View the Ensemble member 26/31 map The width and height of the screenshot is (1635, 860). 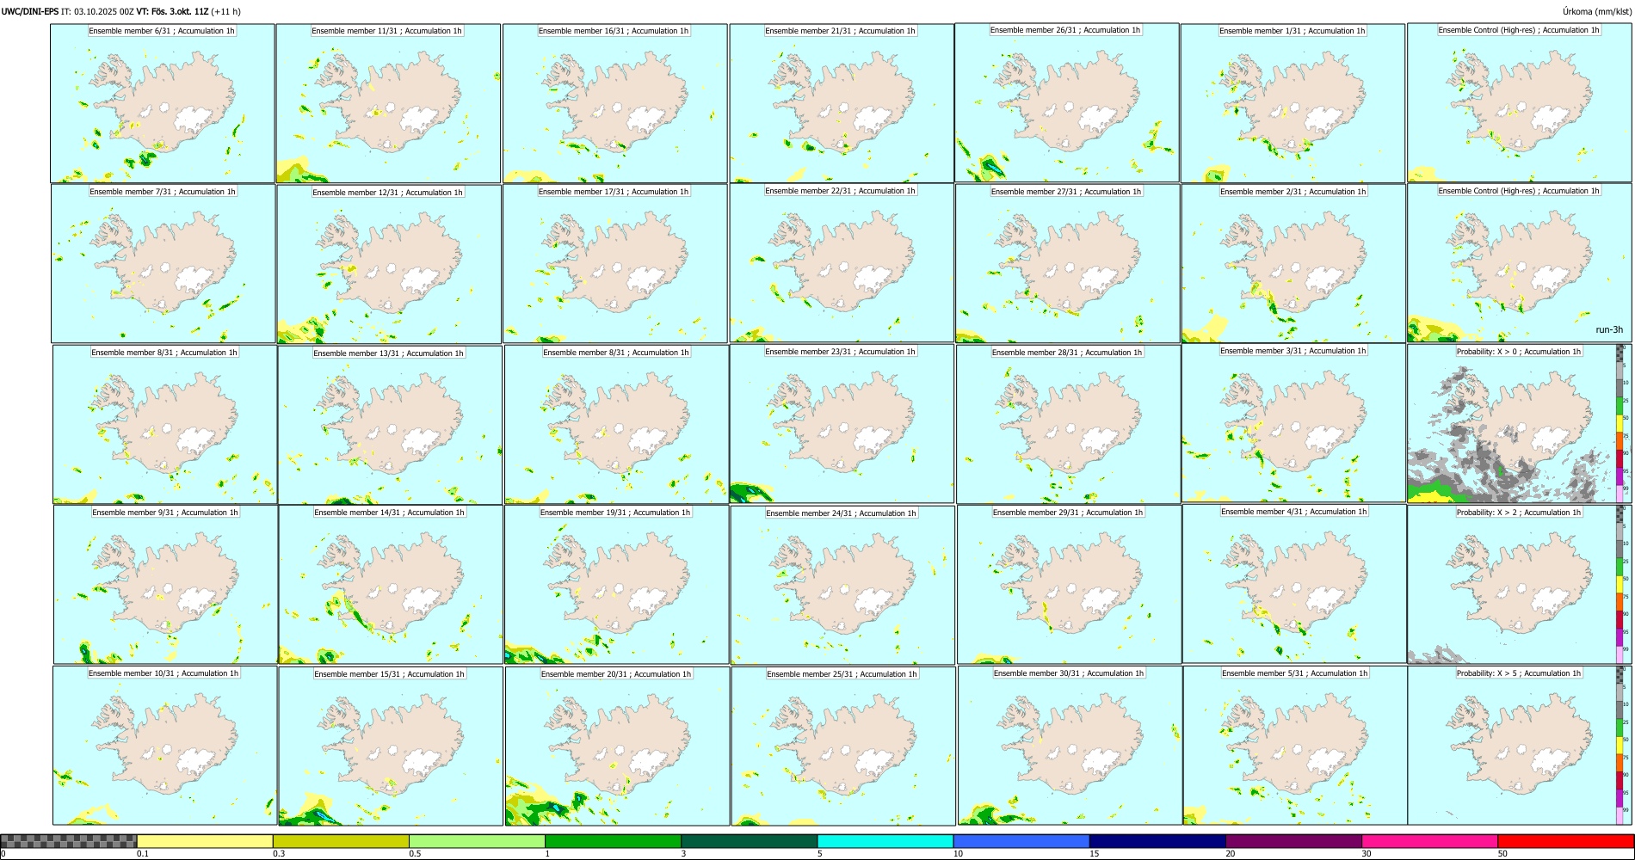[1067, 102]
